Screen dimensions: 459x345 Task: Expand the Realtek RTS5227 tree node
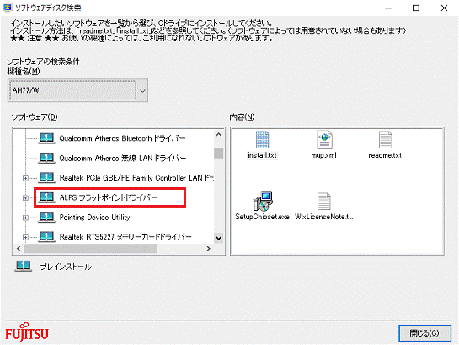25,237
